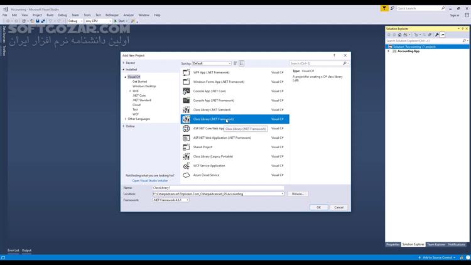471x265 pixels.
Task: Open the Analyze menu
Action: click(x=129, y=15)
